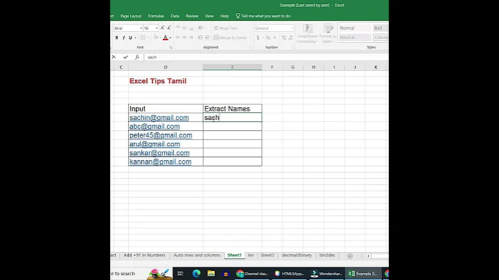Open File Explorer from the taskbar
The height and width of the screenshot is (280, 499).
(x=211, y=273)
